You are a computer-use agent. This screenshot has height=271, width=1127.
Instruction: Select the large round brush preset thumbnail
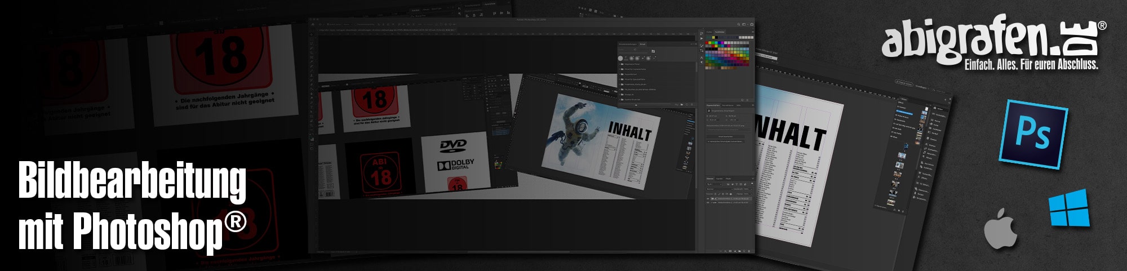620,58
